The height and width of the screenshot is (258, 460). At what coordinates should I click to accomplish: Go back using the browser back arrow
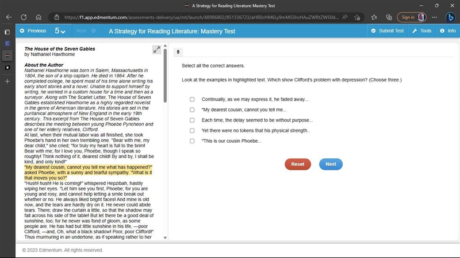click(9, 17)
